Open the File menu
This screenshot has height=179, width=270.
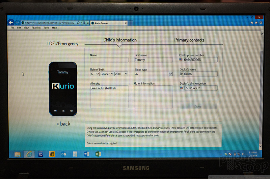coord(12,28)
